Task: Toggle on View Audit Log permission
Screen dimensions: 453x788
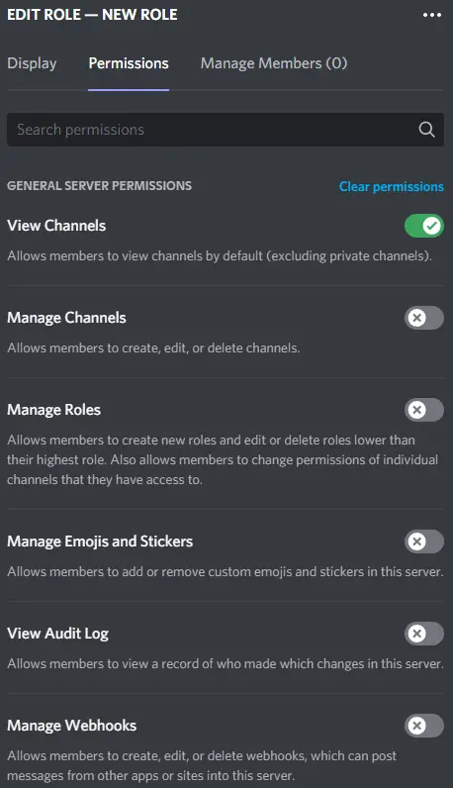Action: click(x=424, y=634)
